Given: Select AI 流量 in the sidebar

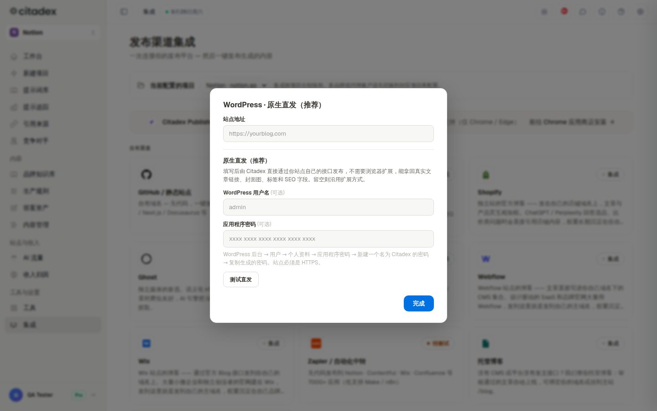Looking at the screenshot, I should point(53,258).
